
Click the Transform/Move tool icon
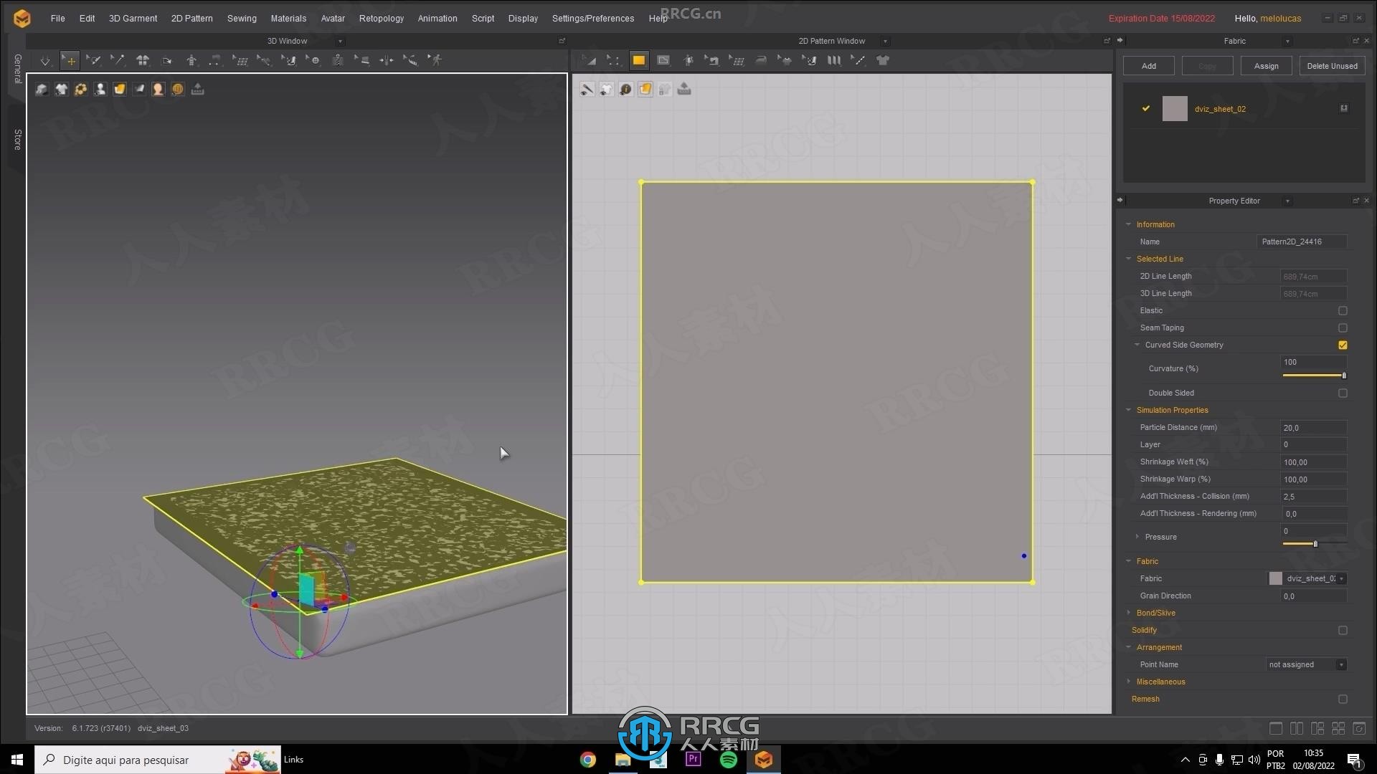point(71,59)
